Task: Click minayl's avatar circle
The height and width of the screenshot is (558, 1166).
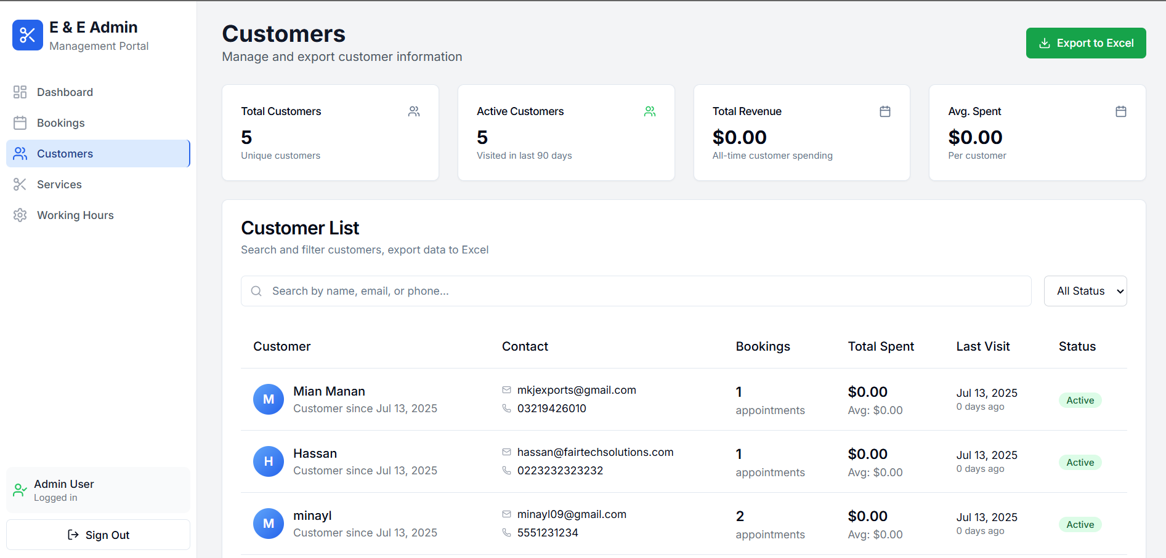Action: (269, 524)
